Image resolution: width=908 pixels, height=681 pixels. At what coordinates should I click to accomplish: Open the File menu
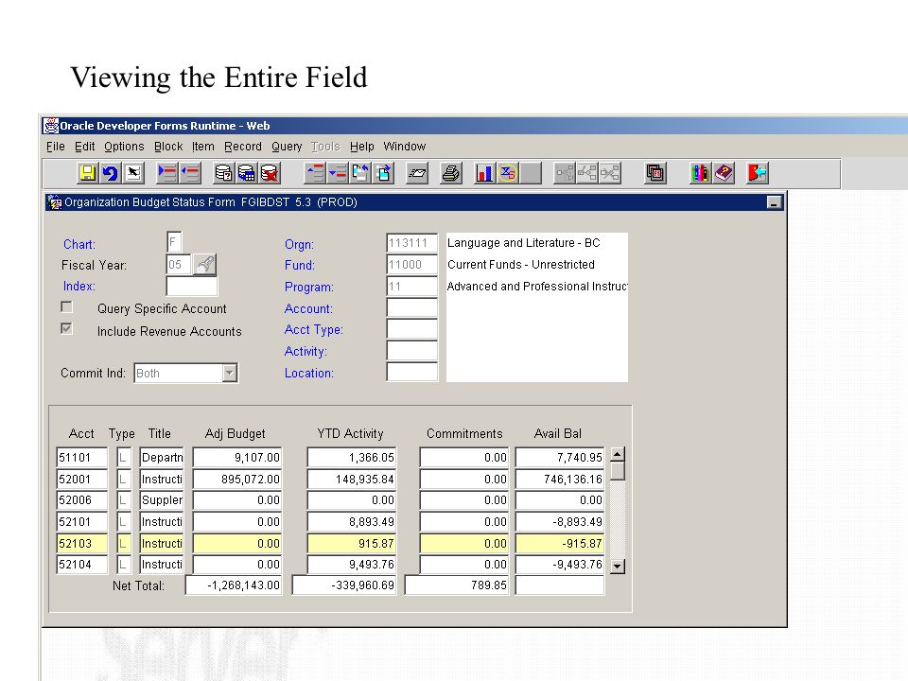[x=56, y=147]
